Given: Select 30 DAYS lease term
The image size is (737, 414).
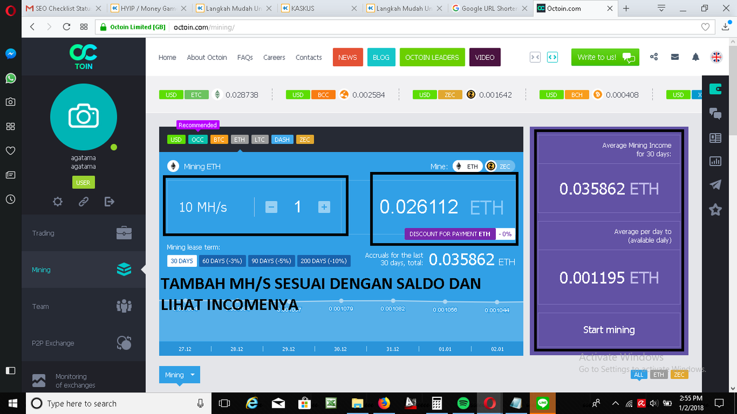Looking at the screenshot, I should [x=182, y=260].
